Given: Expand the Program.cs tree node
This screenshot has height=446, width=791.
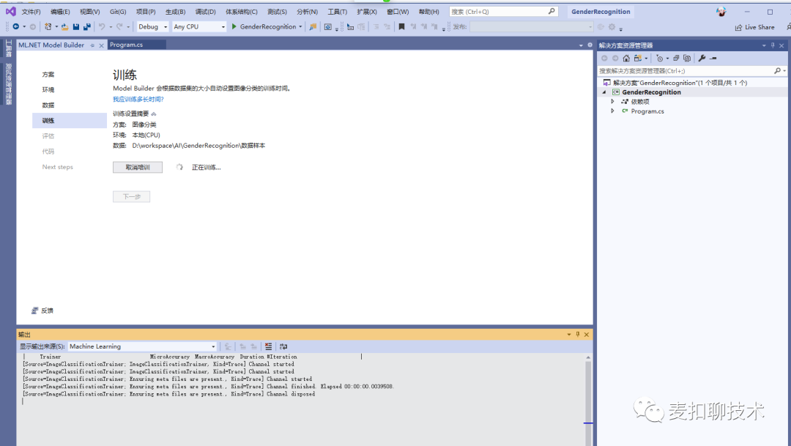Looking at the screenshot, I should 612,111.
